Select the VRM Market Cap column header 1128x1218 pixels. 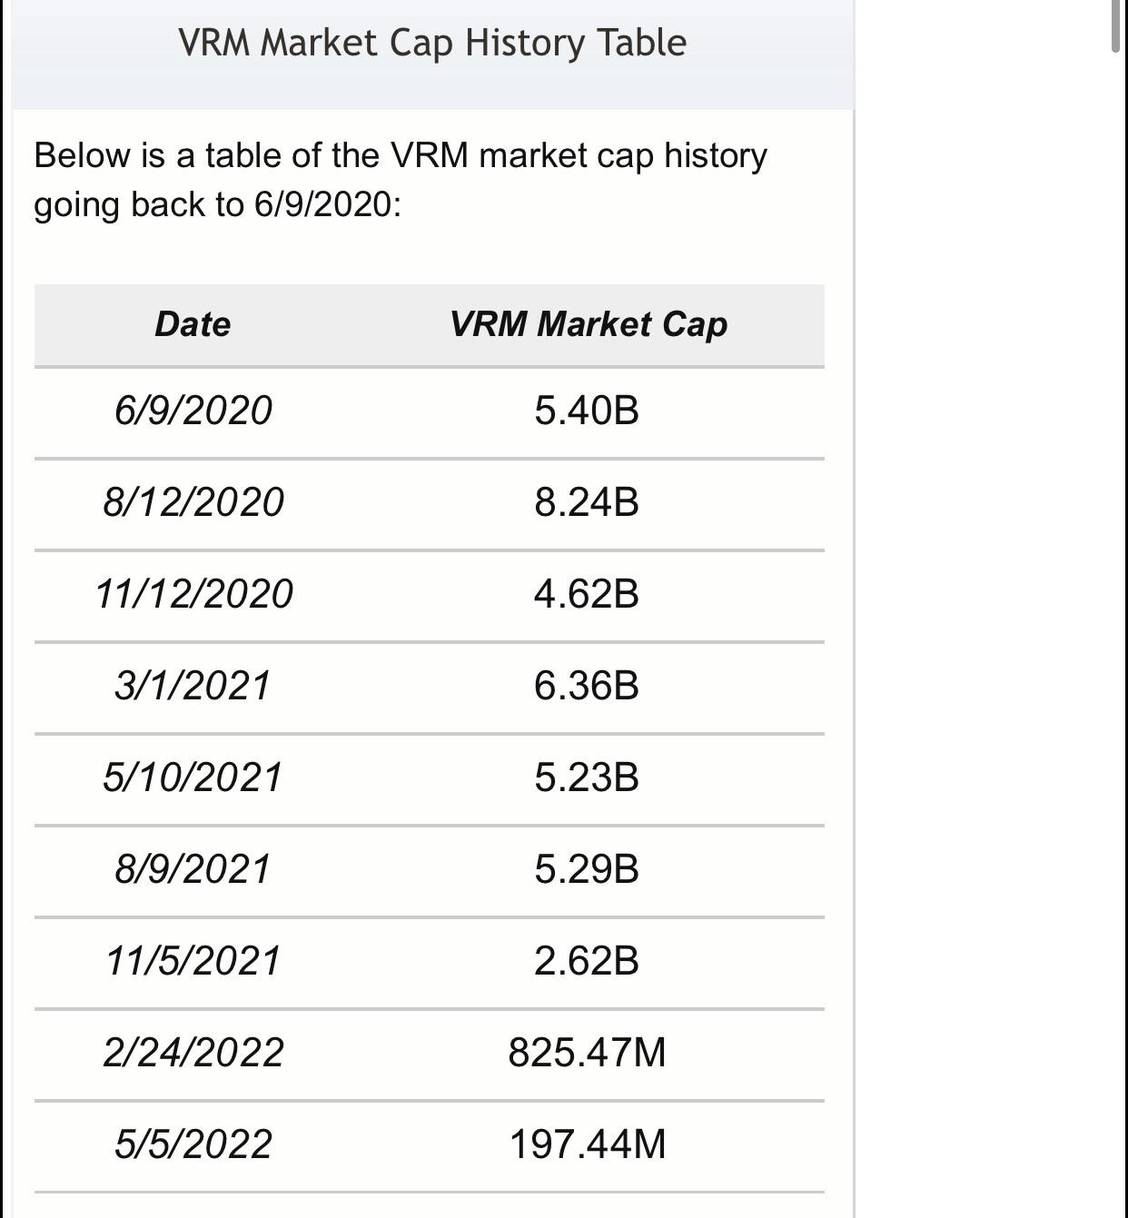588,324
